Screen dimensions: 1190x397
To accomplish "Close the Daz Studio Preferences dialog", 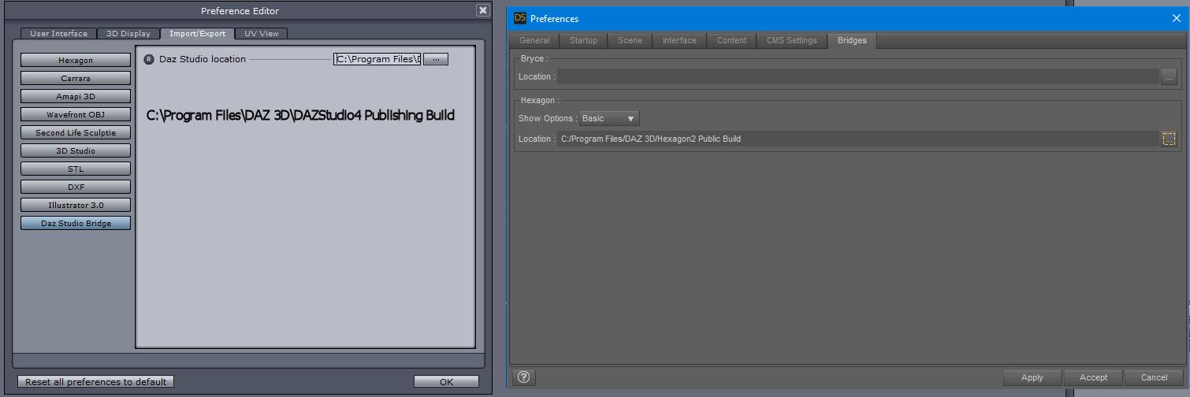I will (1176, 18).
